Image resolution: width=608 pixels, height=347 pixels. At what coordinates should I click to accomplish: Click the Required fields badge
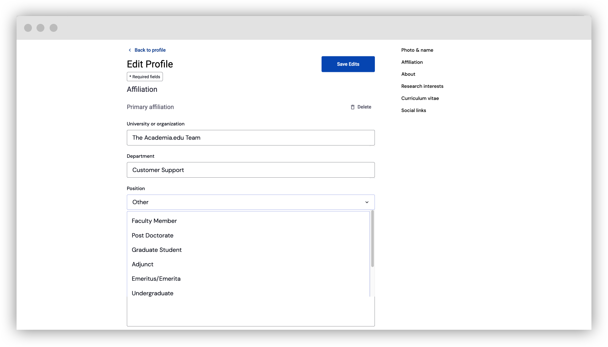[x=145, y=77]
